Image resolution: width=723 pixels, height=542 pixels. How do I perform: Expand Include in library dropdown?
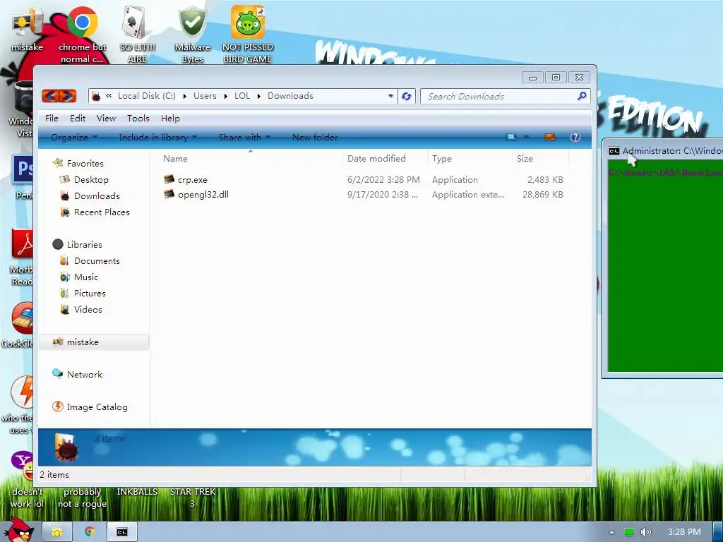coord(157,137)
